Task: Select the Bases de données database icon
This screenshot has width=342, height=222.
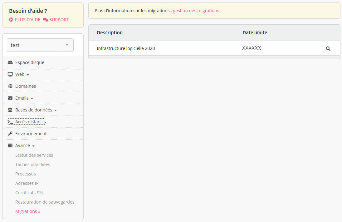Action: [x=10, y=110]
